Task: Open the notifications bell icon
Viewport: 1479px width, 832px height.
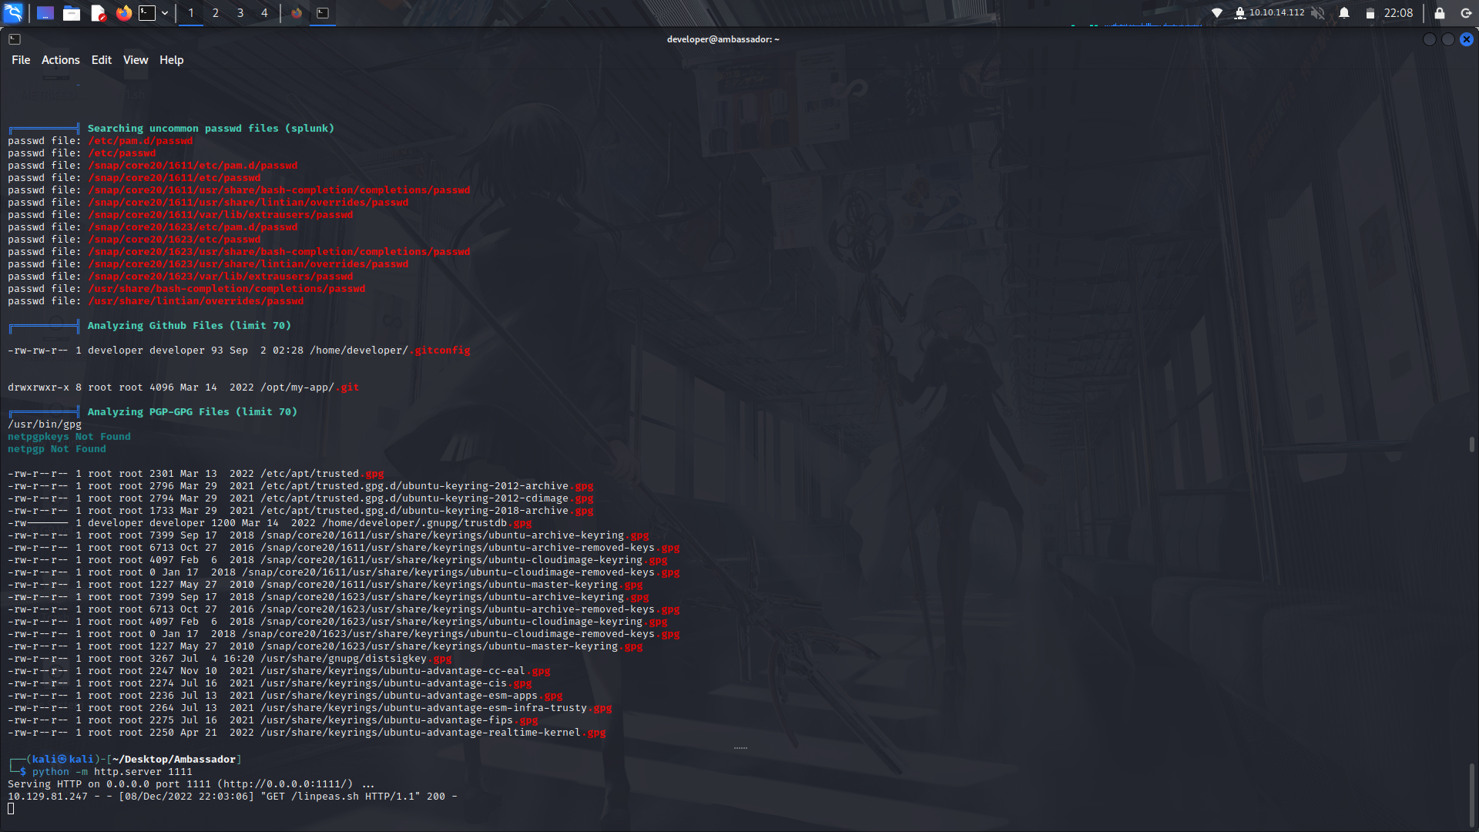Action: click(x=1343, y=13)
